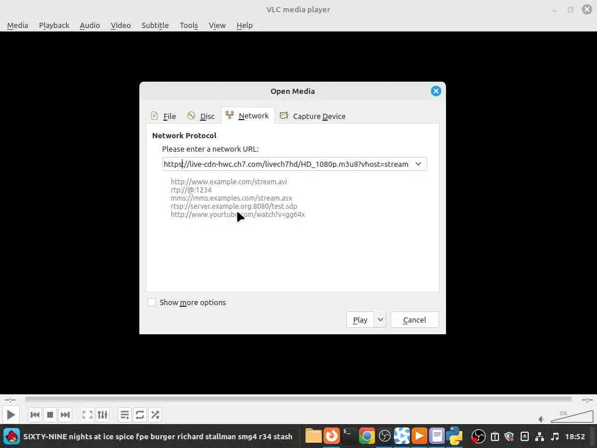Switch to the File tab
The height and width of the screenshot is (448, 597).
tap(164, 116)
